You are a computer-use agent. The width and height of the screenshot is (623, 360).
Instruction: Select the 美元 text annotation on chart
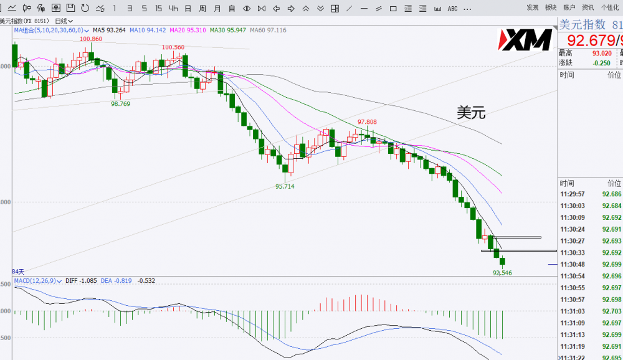[x=471, y=113]
